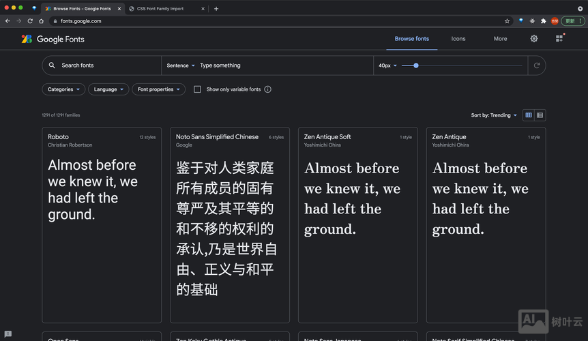Switch to list view layout
The height and width of the screenshot is (341, 588).
[x=540, y=115]
